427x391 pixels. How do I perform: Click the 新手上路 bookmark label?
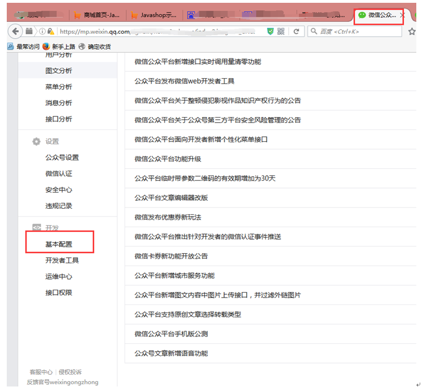pyautogui.click(x=64, y=47)
